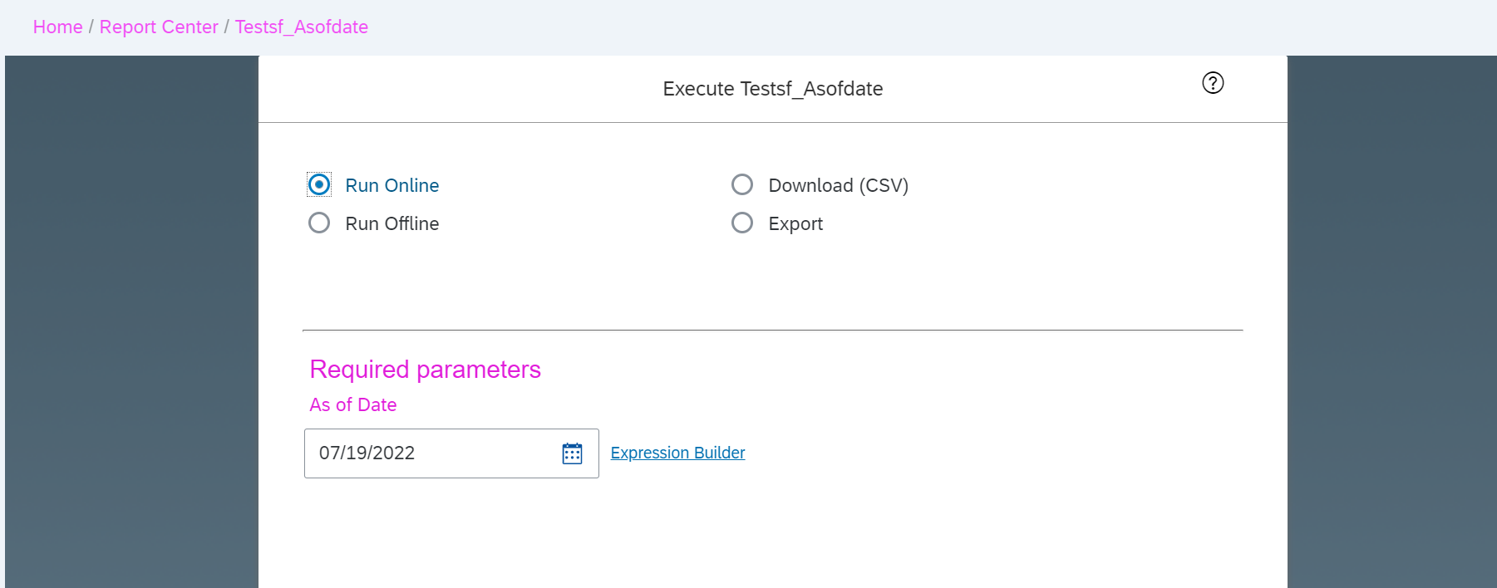Select the Run Online radio button

(x=319, y=184)
